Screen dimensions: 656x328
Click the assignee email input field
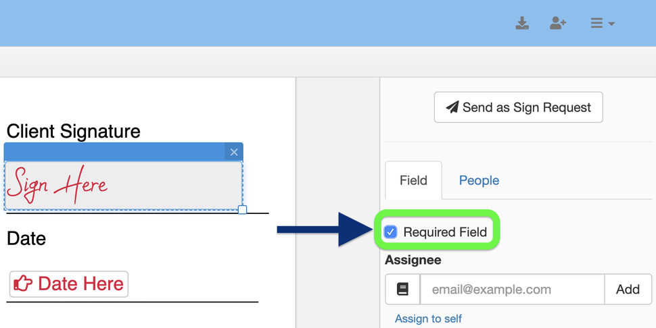click(x=512, y=290)
